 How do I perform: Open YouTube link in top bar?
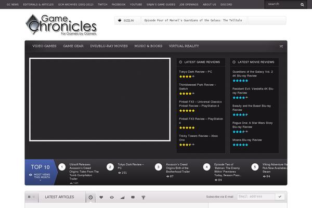click(x=136, y=4)
